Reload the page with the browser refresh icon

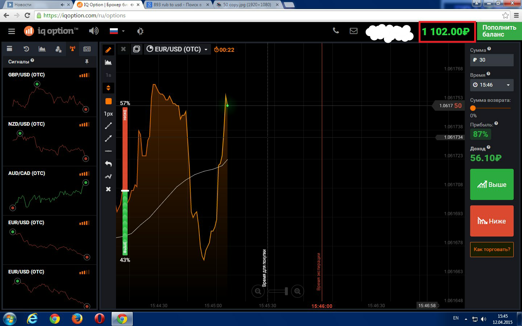27,16
